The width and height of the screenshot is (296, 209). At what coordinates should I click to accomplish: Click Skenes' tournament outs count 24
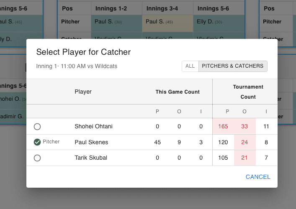pyautogui.click(x=245, y=142)
